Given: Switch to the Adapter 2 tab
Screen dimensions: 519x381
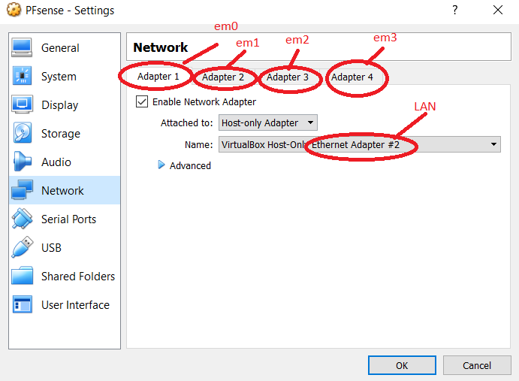Looking at the screenshot, I should (223, 77).
